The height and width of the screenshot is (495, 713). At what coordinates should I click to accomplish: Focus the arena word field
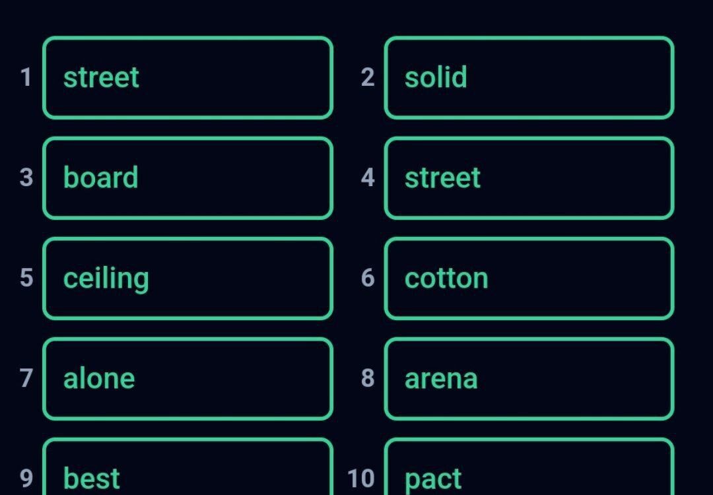coord(529,379)
